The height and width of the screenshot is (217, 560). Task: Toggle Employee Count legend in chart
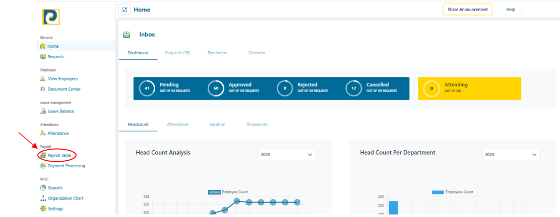(x=214, y=192)
